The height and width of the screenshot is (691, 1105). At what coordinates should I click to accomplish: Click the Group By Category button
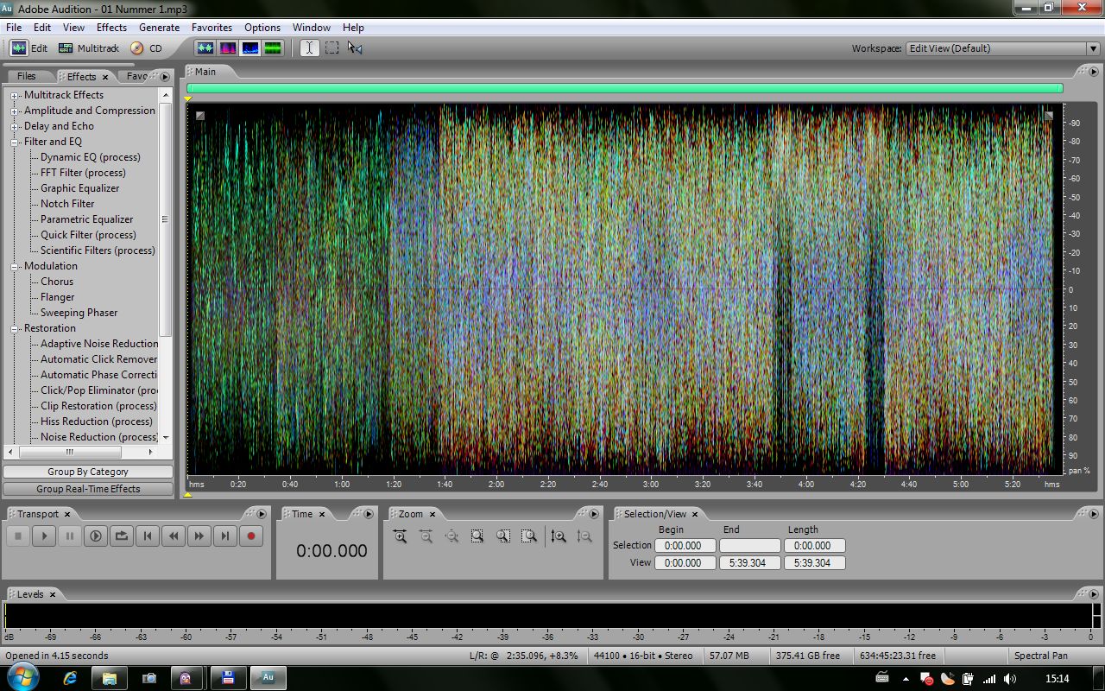click(x=88, y=472)
